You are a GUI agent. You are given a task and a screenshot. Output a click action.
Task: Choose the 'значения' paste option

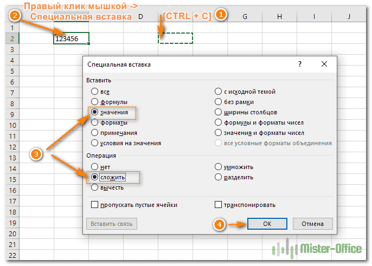[95, 112]
